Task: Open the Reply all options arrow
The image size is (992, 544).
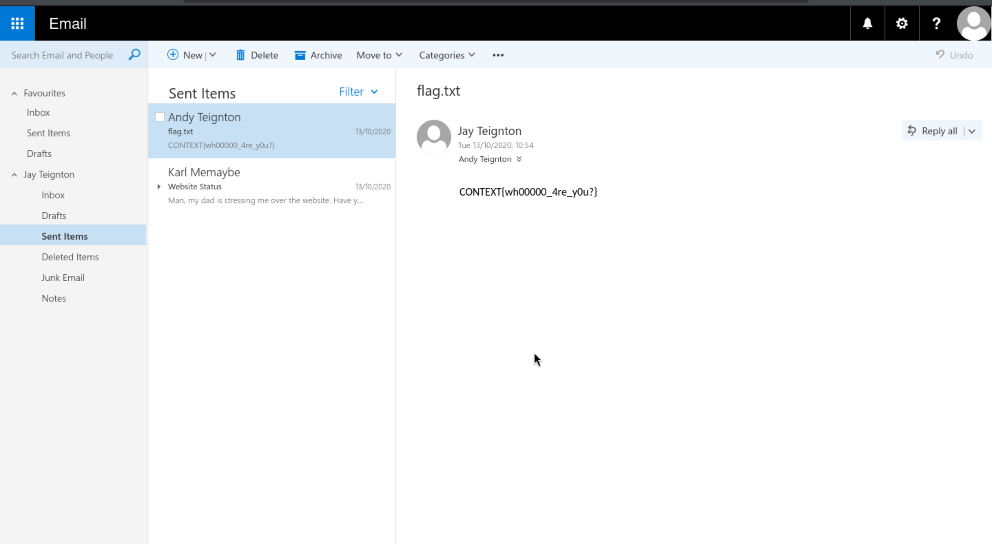Action: 972,131
